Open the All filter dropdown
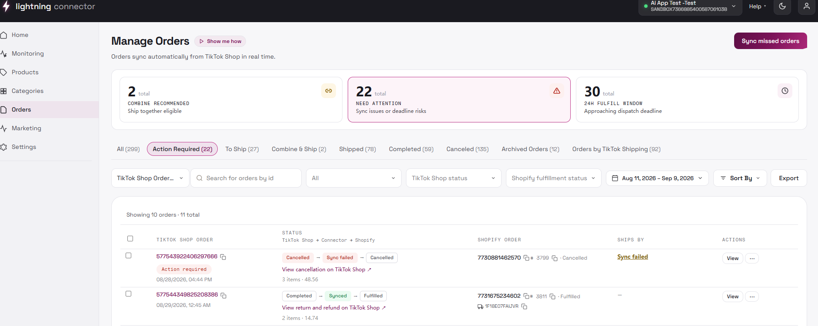 point(354,178)
